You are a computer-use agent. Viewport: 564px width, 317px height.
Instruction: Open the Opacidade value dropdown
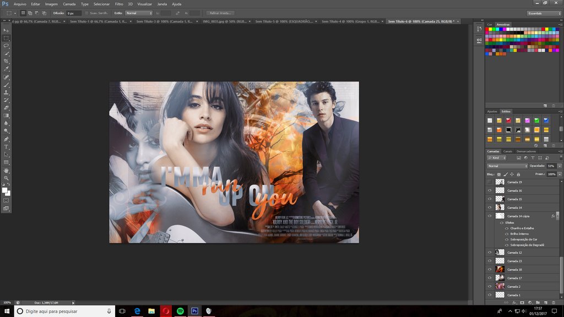559,166
